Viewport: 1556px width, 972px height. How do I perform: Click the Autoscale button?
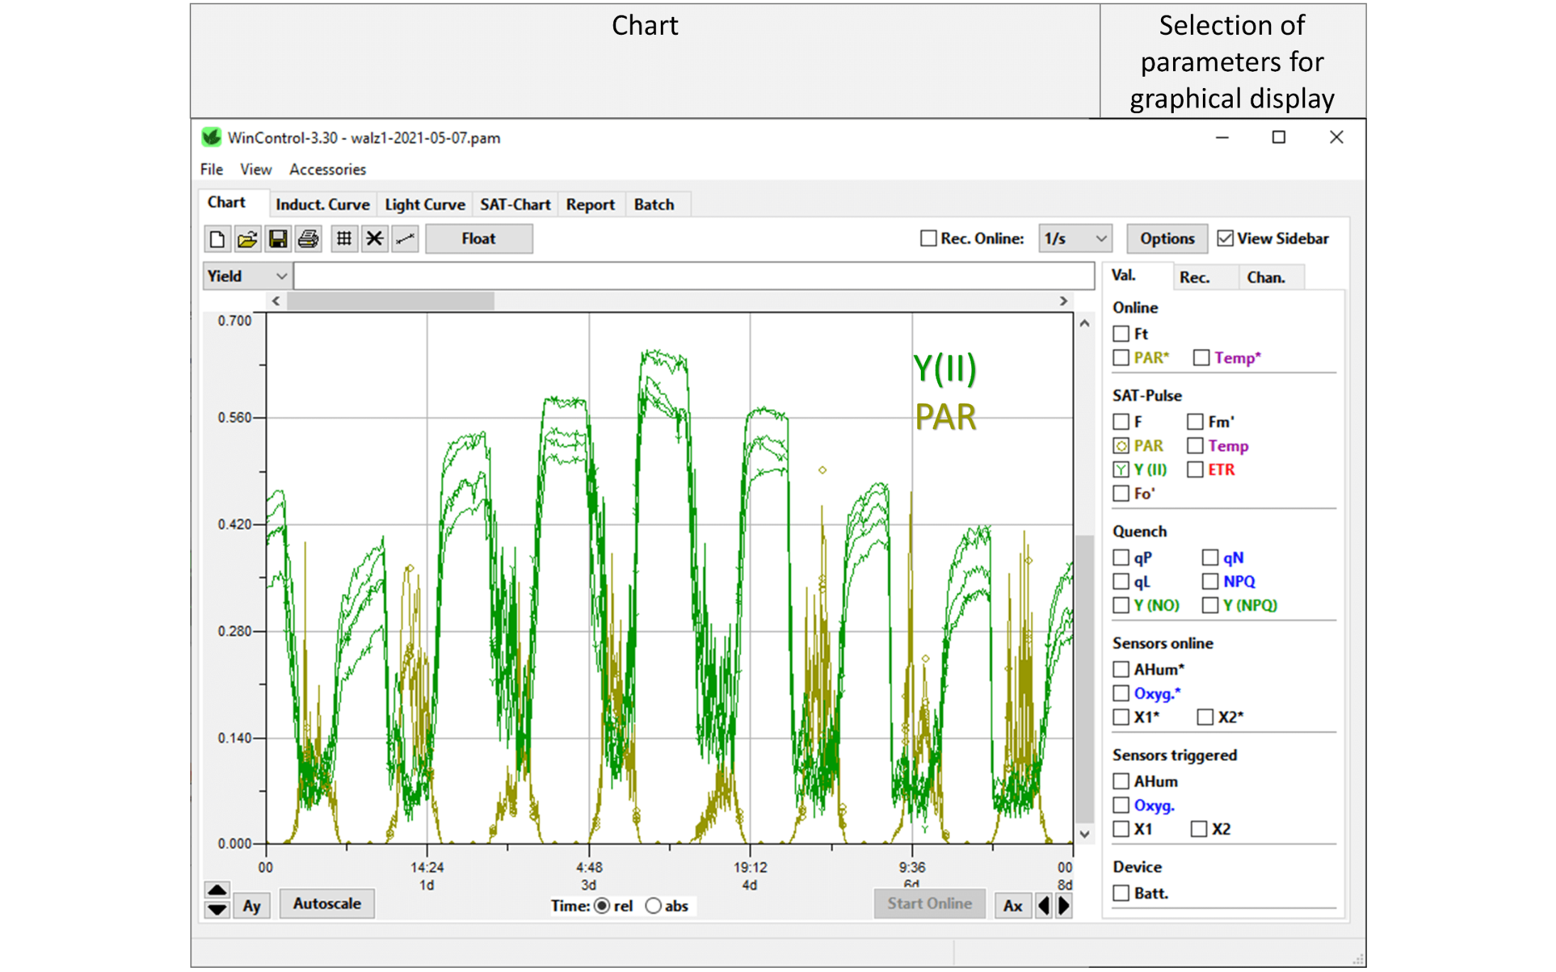click(327, 904)
